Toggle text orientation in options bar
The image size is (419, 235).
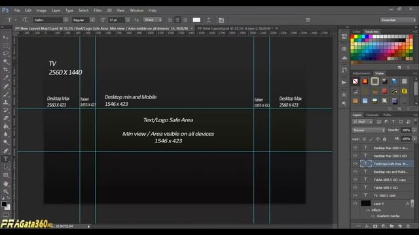25,20
